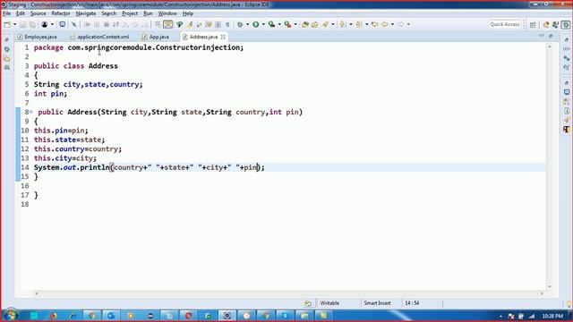Click the New Java Class icon
Viewport: 573px width, 322px height.
314,24
